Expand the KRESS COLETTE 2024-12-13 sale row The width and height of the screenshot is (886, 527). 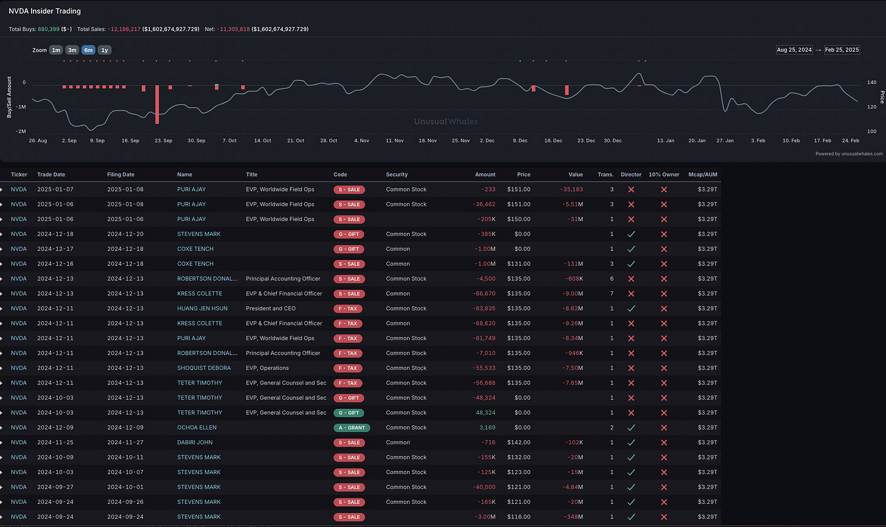pos(2,293)
